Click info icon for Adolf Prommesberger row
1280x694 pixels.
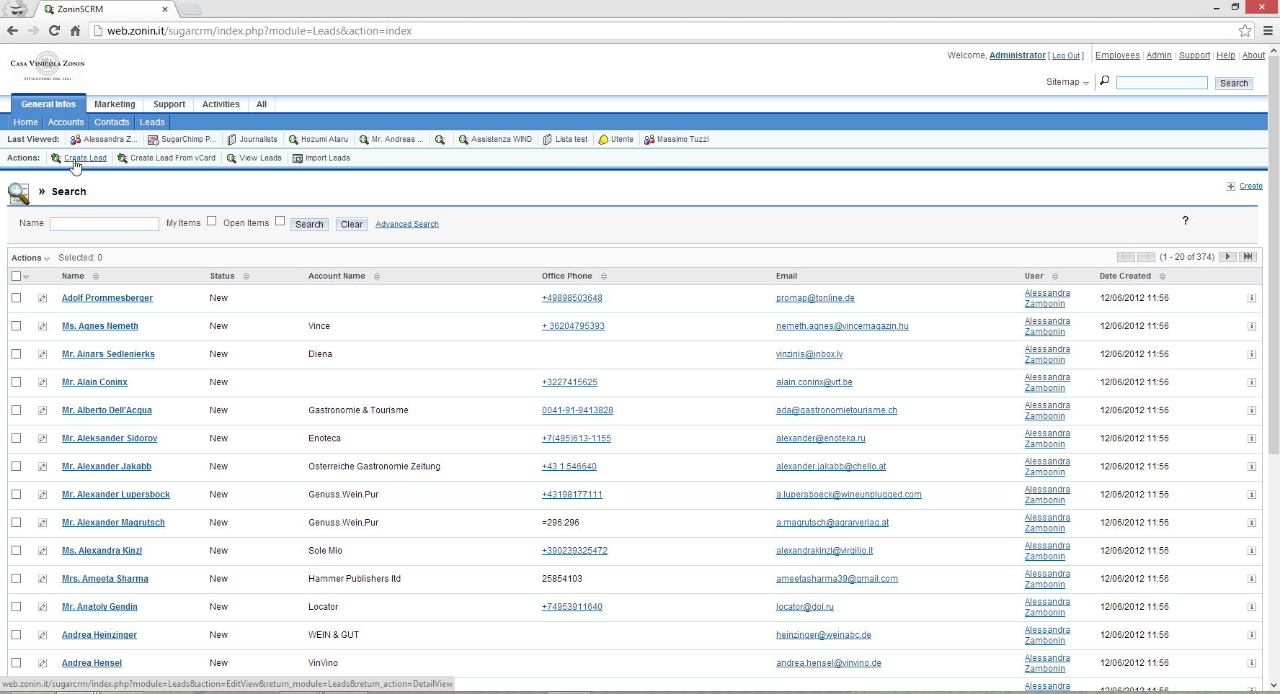tap(1252, 298)
